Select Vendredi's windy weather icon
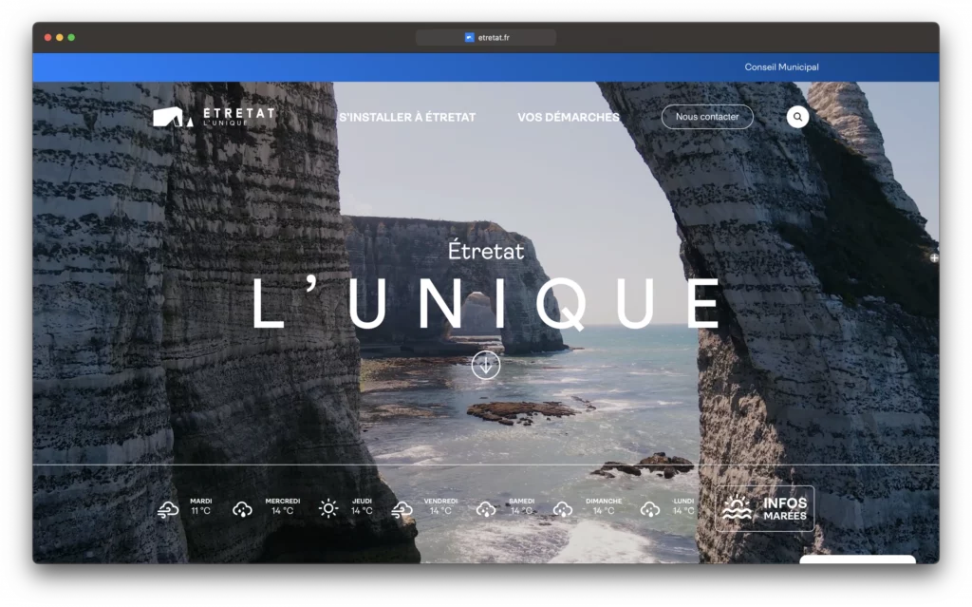This screenshot has height=607, width=972. [402, 509]
